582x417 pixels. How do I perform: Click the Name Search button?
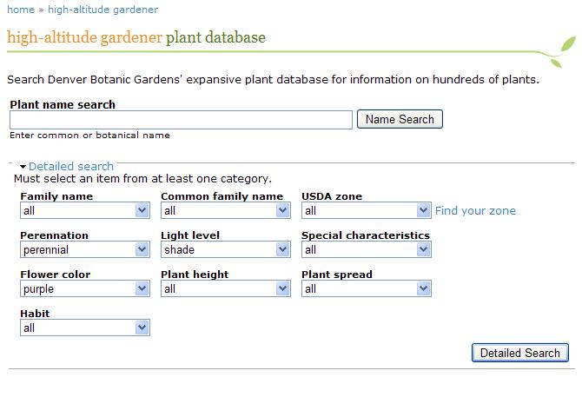(x=400, y=119)
